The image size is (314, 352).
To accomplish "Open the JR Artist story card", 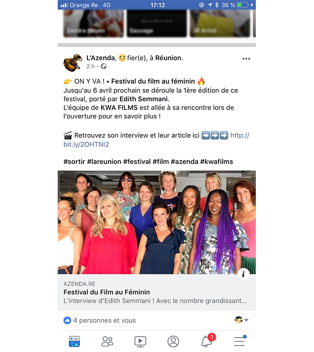I will (x=220, y=23).
